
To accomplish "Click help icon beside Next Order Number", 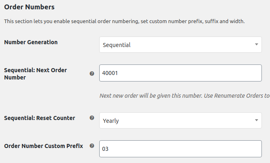I will click(x=92, y=74).
